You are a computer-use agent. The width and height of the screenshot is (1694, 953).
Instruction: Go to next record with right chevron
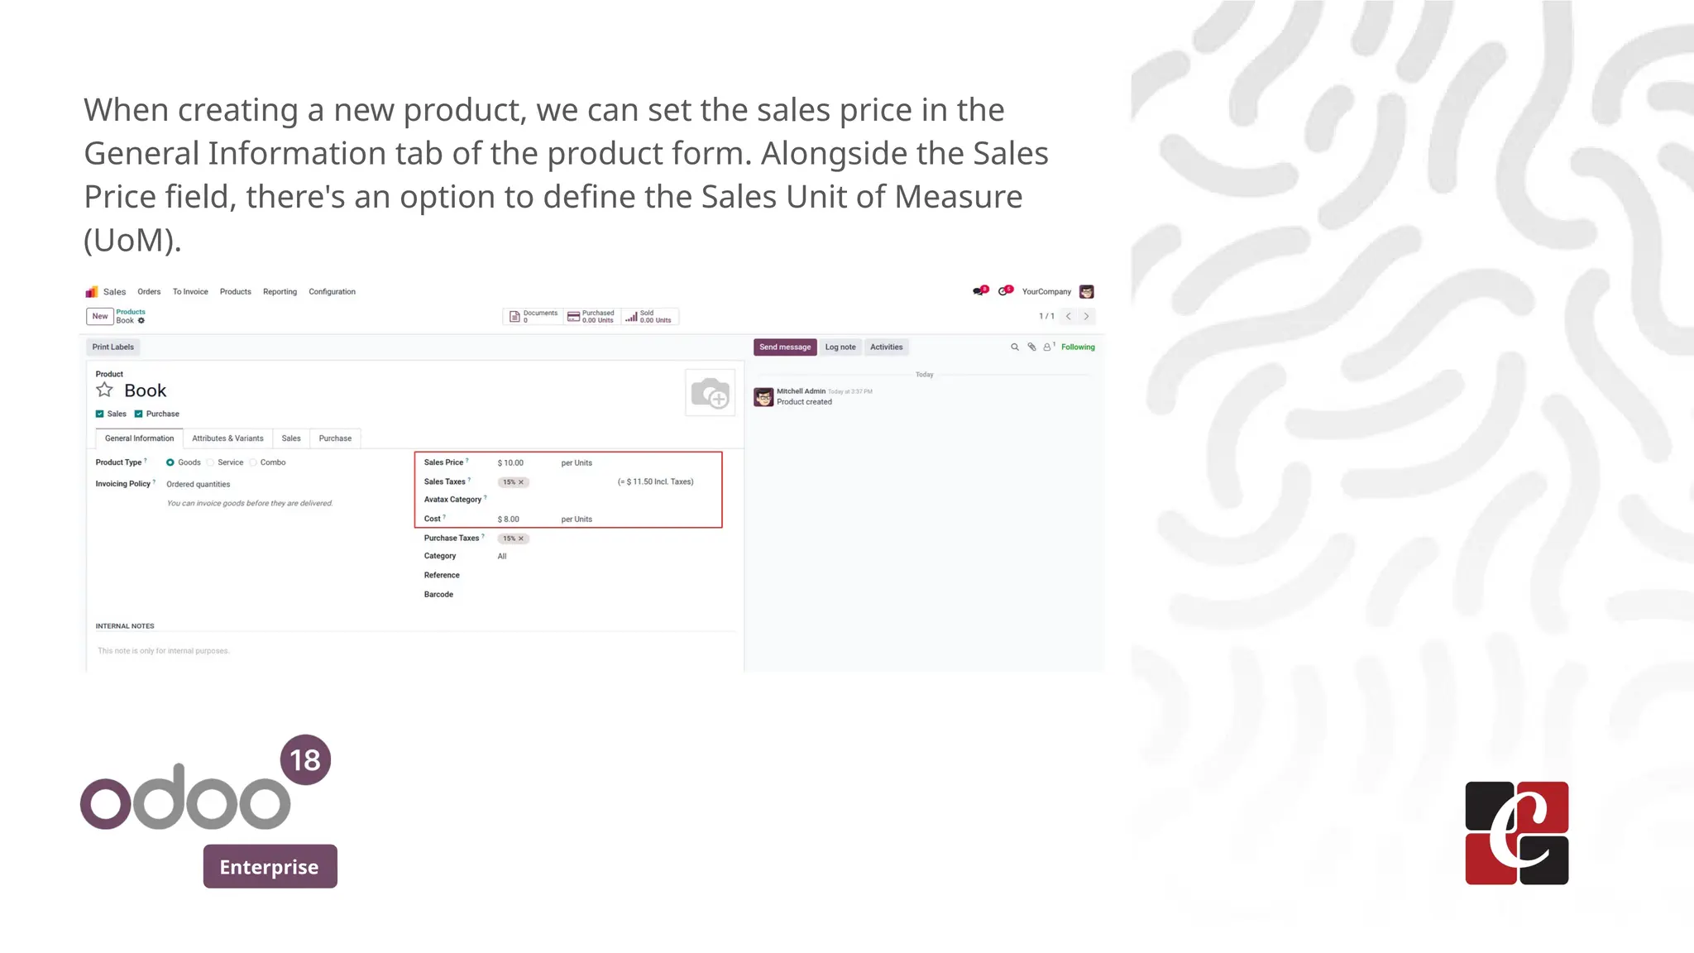[x=1086, y=316]
